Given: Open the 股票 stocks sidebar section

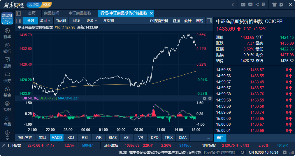Looking at the screenshot, I should pos(7,62).
